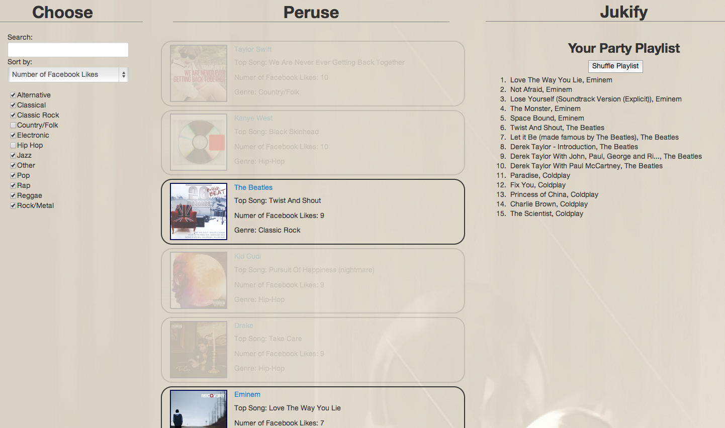Open The Beatles artist link
725x428 pixels.
tap(253, 187)
